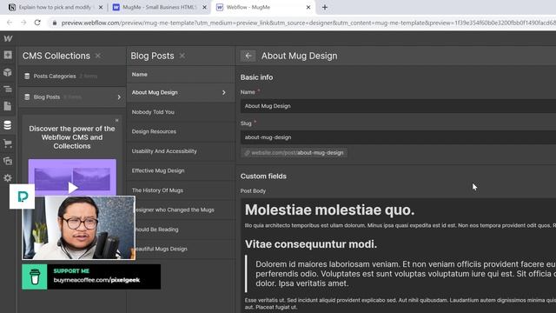Click the webcam video overlay thumbnail
The width and height of the screenshot is (556, 313).
[78, 228]
